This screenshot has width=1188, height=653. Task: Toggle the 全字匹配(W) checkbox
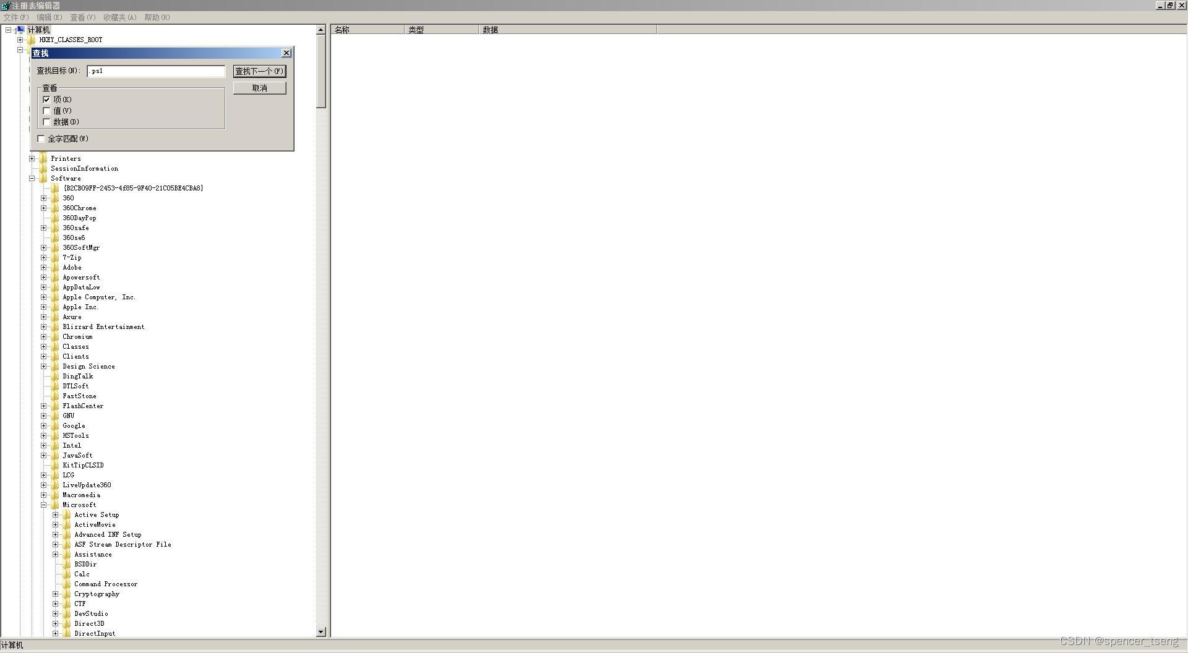41,139
